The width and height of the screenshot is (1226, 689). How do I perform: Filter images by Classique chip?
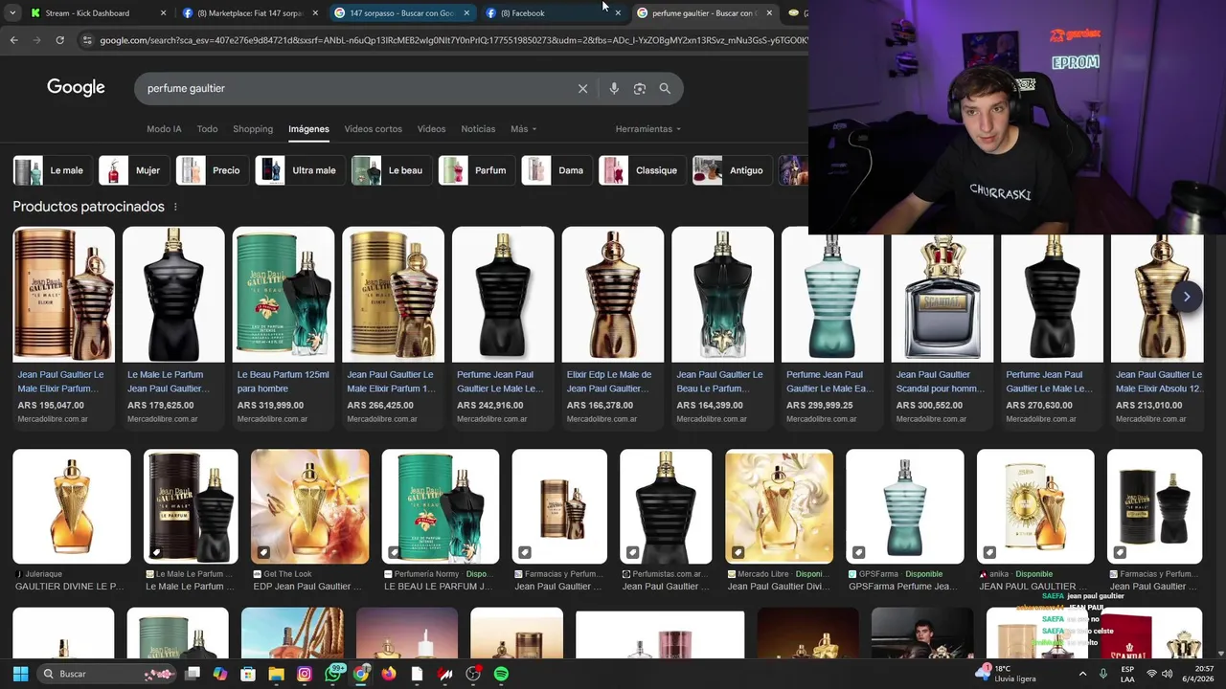642,170
